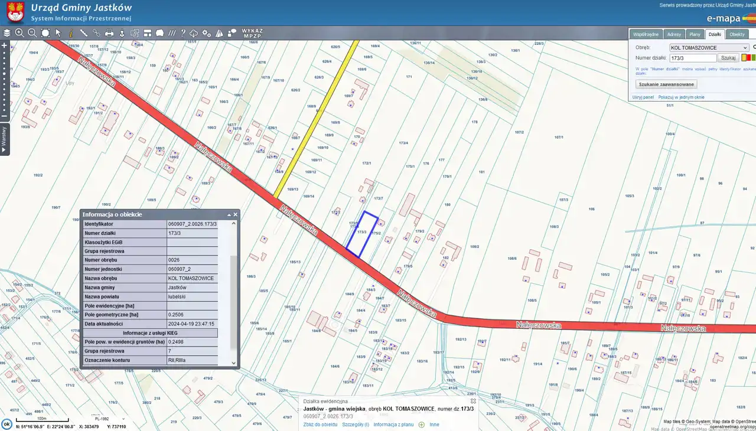Image resolution: width=756 pixels, height=431 pixels.
Task: Click in the Numer działki input field
Action: click(x=693, y=58)
